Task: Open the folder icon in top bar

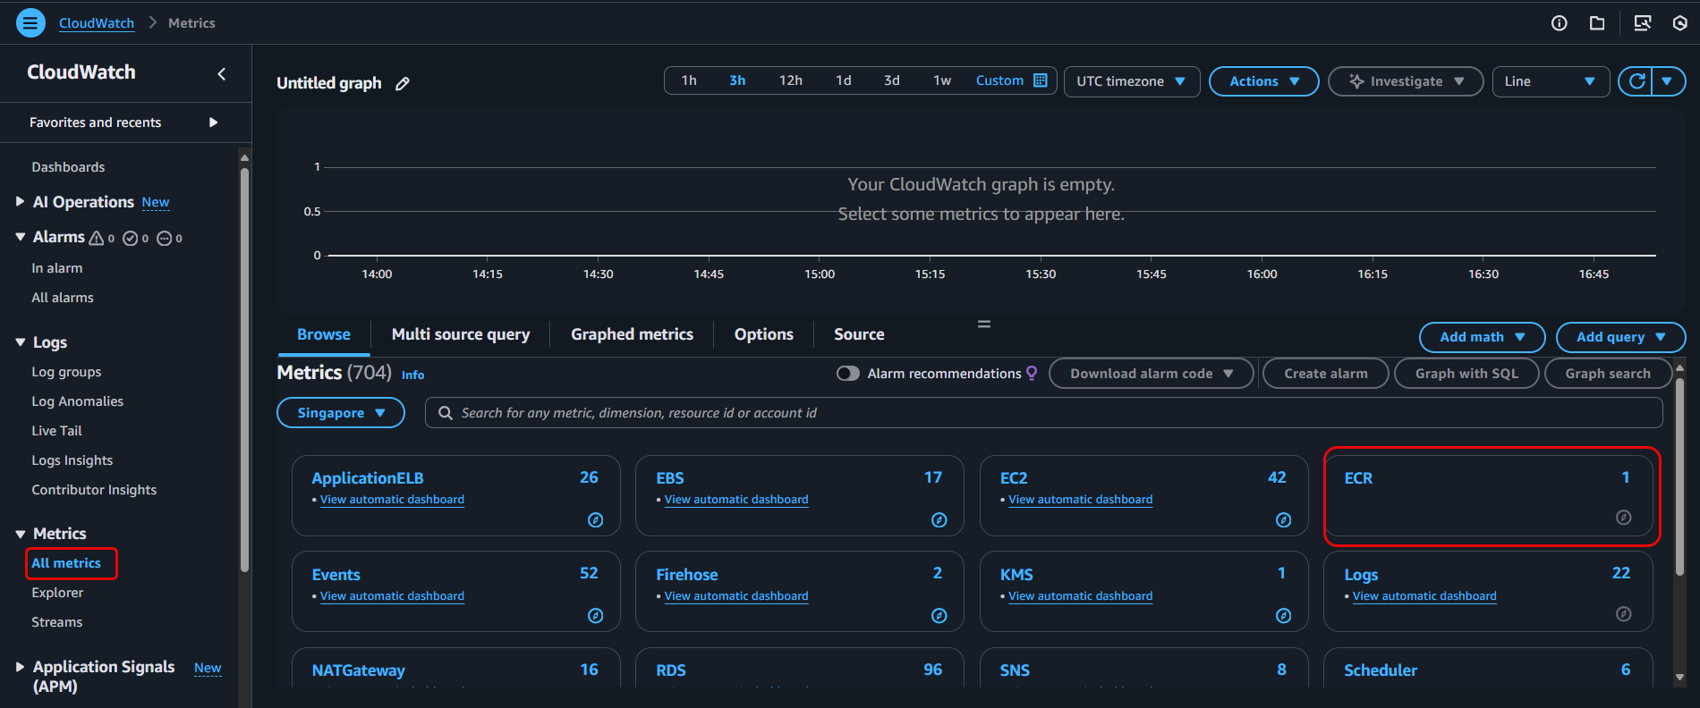Action: click(1597, 23)
